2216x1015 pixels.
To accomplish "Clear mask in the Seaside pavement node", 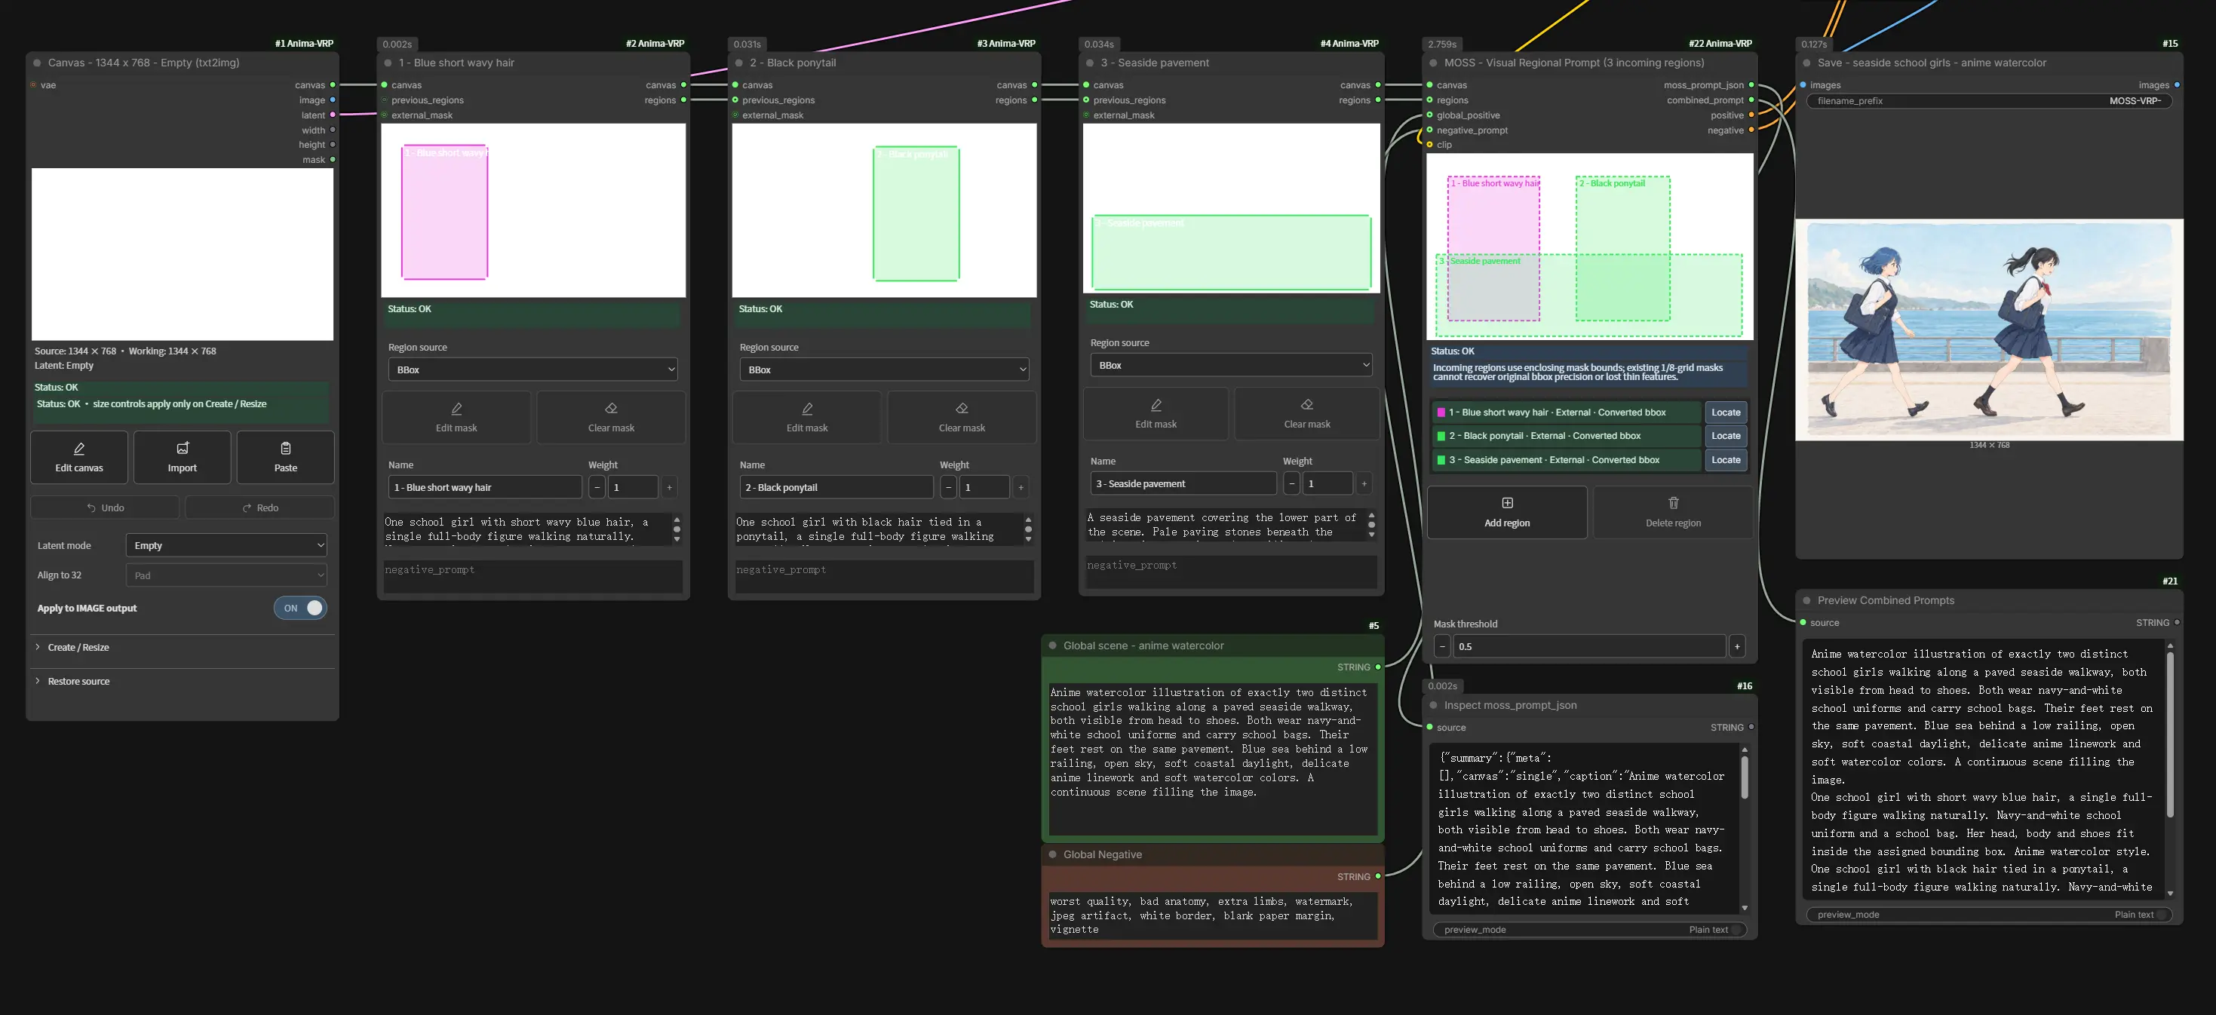I will click(x=1306, y=414).
